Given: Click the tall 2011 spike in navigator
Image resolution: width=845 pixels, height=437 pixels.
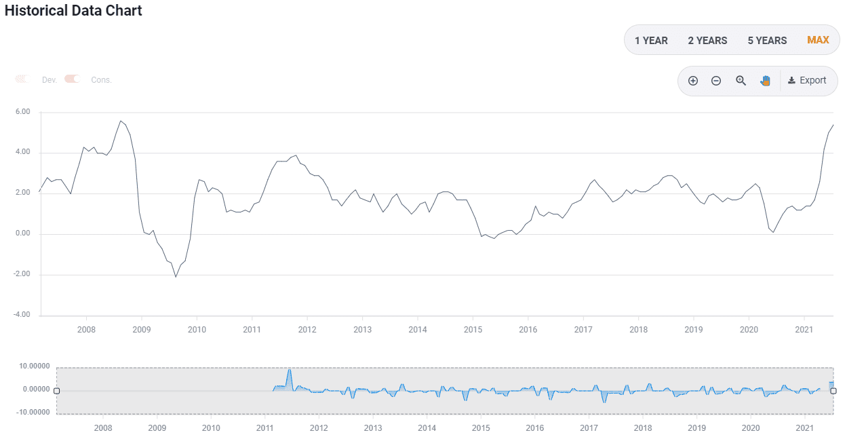Looking at the screenshot, I should pos(290,371).
